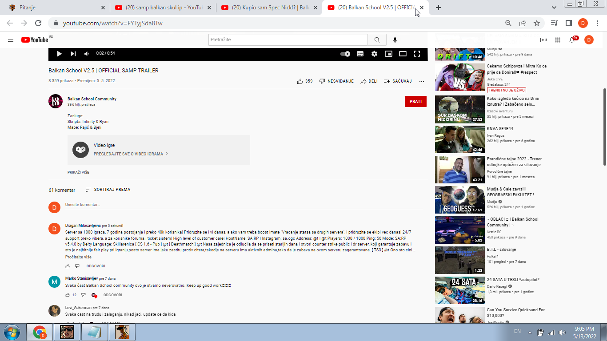Open KNVA SE4E44 video thumbnail
Screen dimensions: 607x341
(x=460, y=139)
